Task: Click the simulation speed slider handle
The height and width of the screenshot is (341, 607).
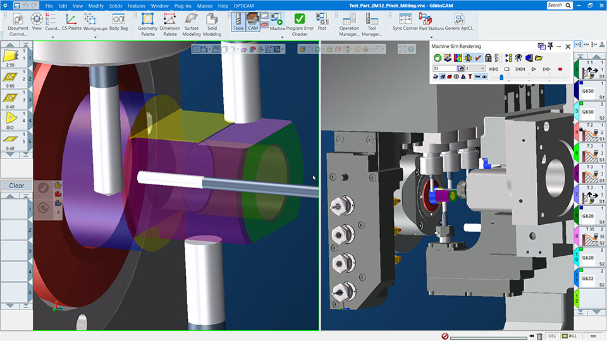Action: click(501, 77)
